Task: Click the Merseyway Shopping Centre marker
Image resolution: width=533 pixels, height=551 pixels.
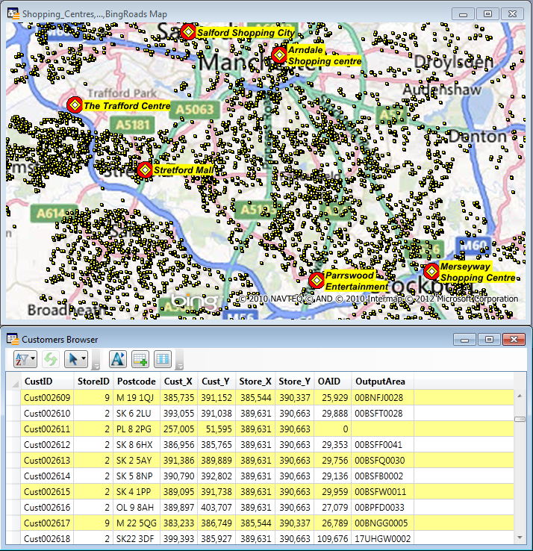Action: click(x=431, y=271)
